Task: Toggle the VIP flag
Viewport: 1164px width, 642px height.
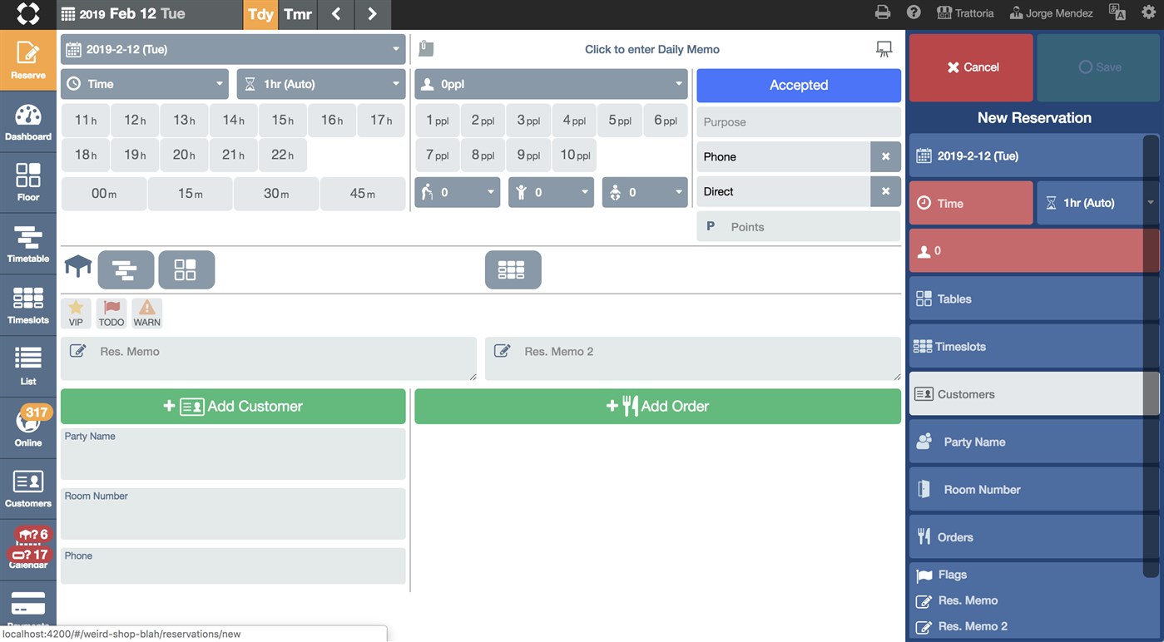Action: click(76, 313)
